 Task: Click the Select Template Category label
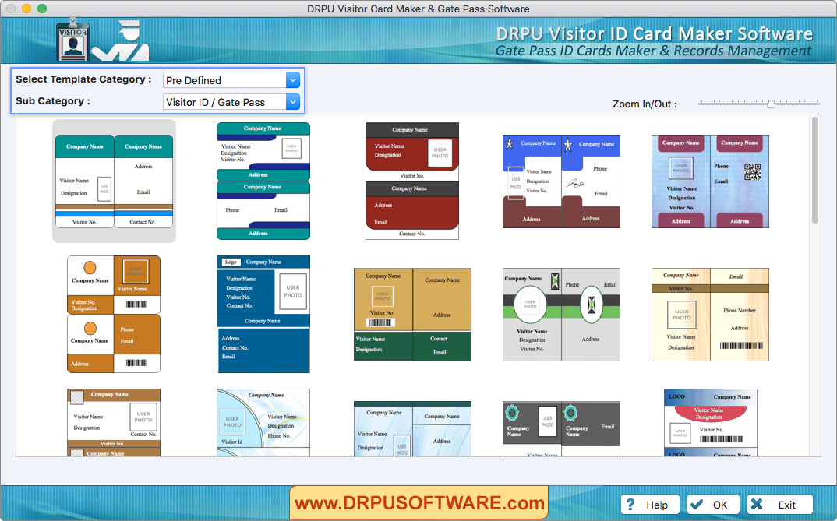83,79
